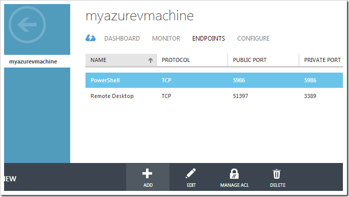Screen dimensions: 349x197
Task: Open the Endpoints tab
Action: click(x=209, y=39)
